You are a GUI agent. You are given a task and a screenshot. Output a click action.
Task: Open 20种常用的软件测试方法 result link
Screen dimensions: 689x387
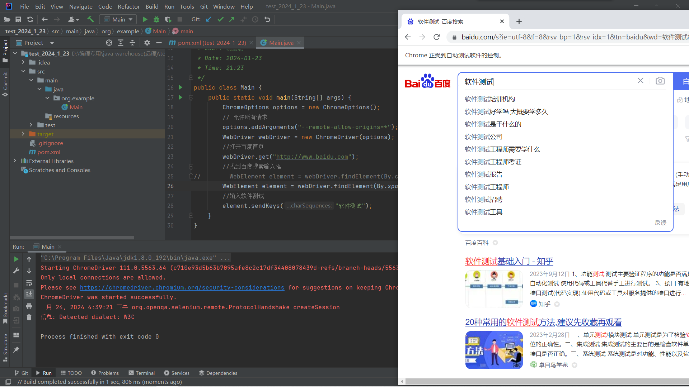tap(543, 322)
